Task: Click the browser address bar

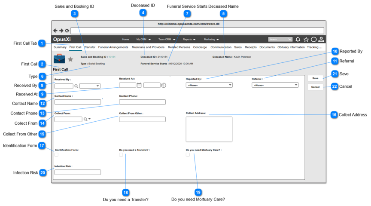Action: tap(198, 31)
